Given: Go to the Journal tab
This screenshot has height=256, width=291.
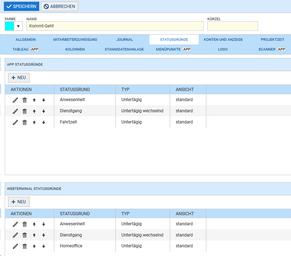Looking at the screenshot, I should coord(125,40).
